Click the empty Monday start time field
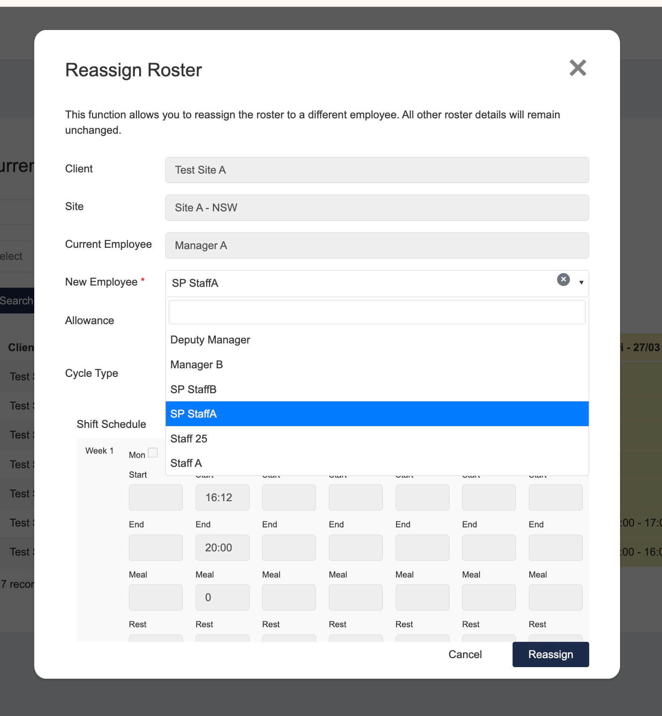Screen dimensions: 662x716 coord(155,497)
